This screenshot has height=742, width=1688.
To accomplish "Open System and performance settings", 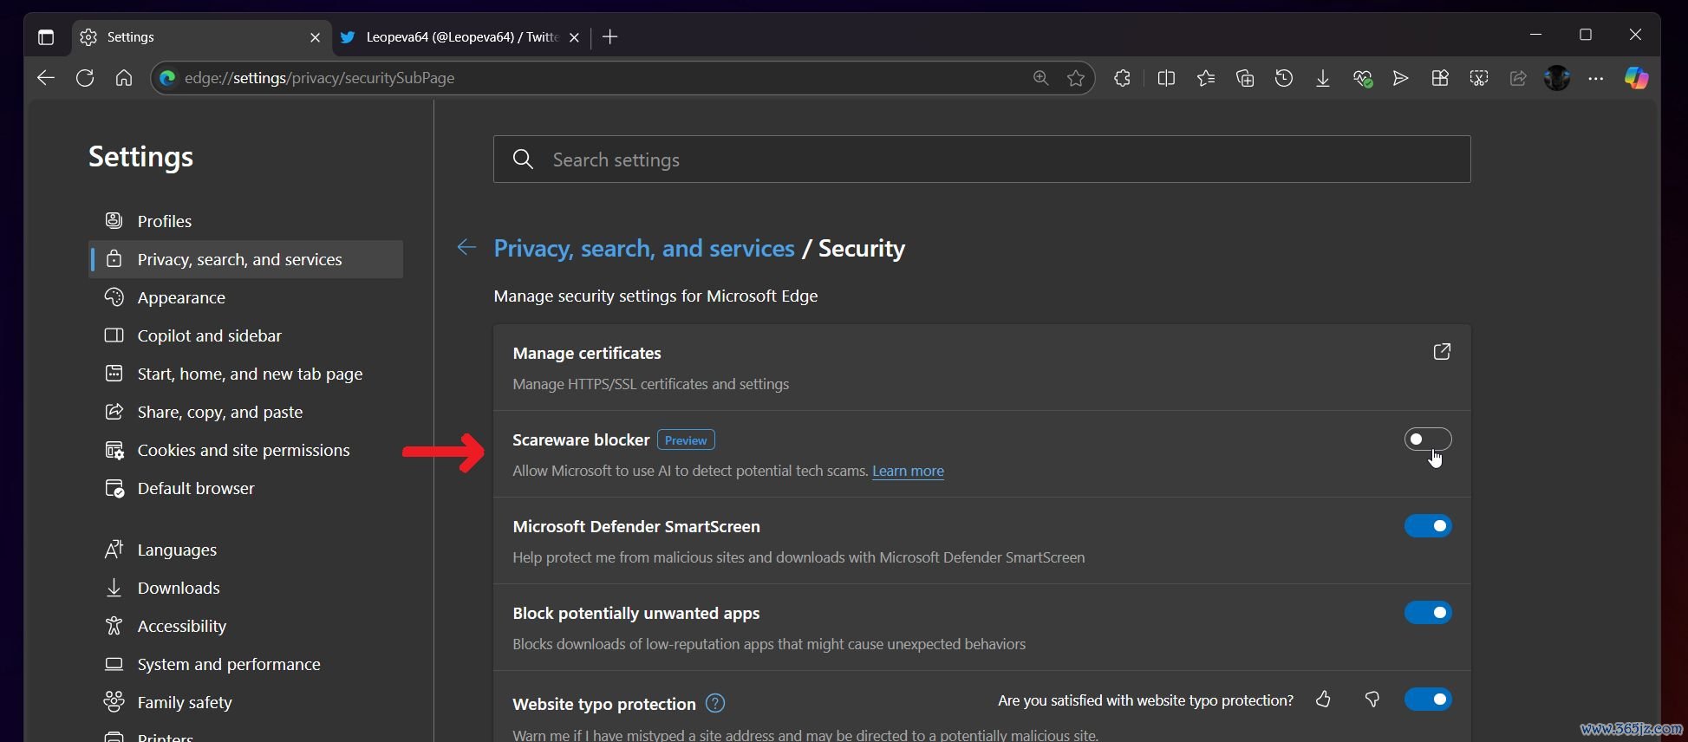I will (x=246, y=664).
